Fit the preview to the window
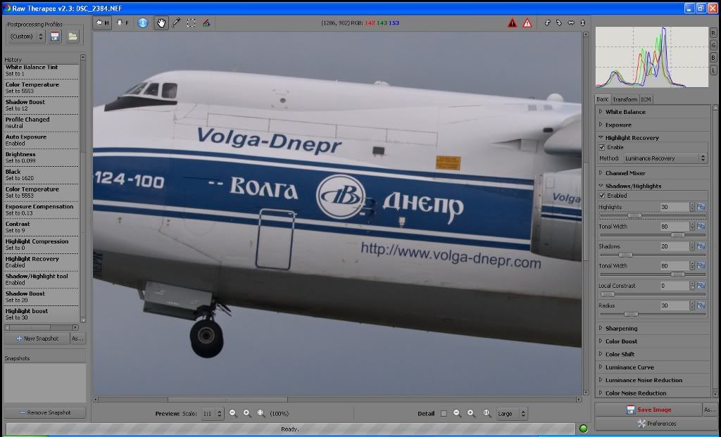The width and height of the screenshot is (721, 437). coord(261,413)
